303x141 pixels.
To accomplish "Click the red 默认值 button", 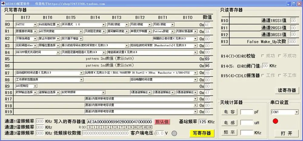I will click(162, 122).
